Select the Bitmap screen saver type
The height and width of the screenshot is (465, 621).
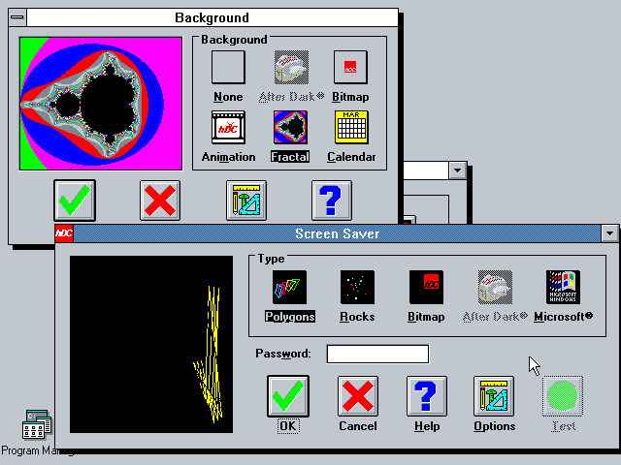[426, 288]
